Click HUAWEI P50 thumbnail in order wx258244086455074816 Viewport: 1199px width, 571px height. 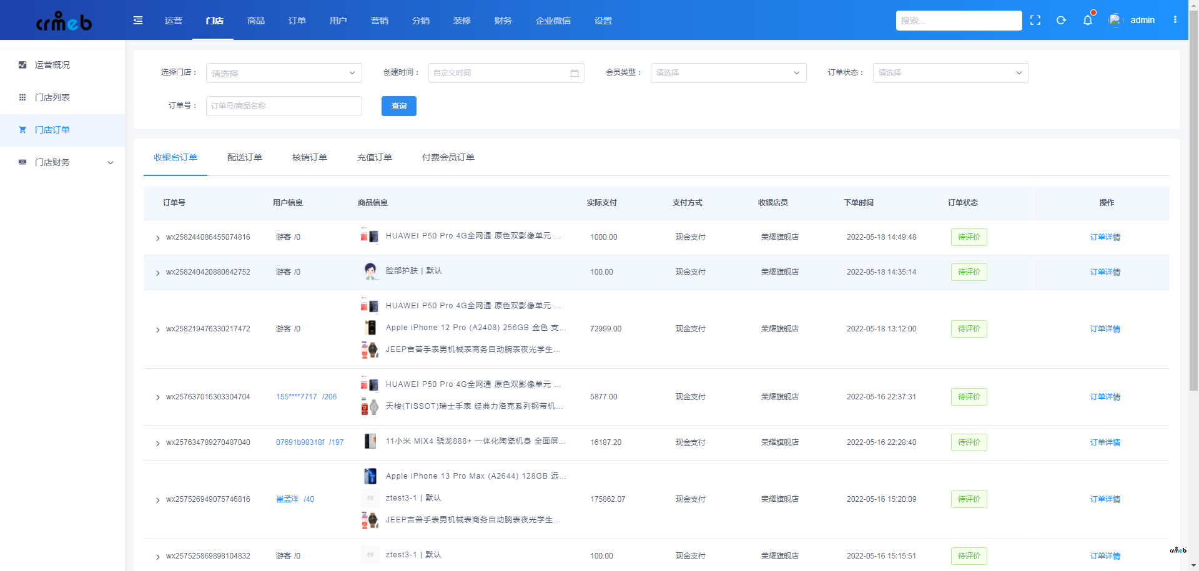370,237
